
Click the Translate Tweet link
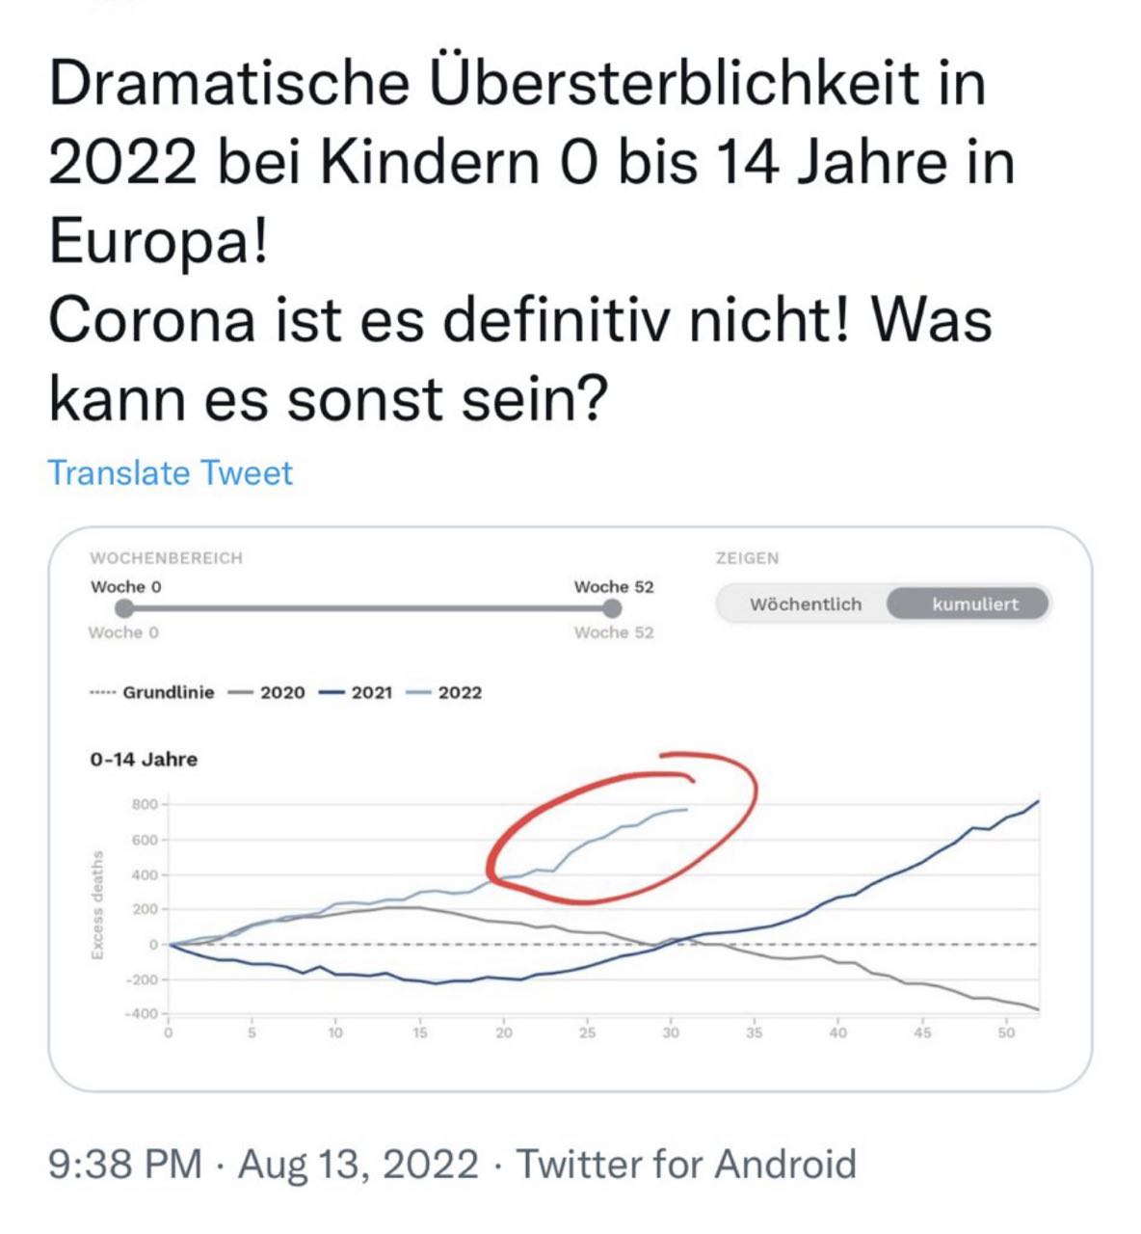tap(172, 472)
